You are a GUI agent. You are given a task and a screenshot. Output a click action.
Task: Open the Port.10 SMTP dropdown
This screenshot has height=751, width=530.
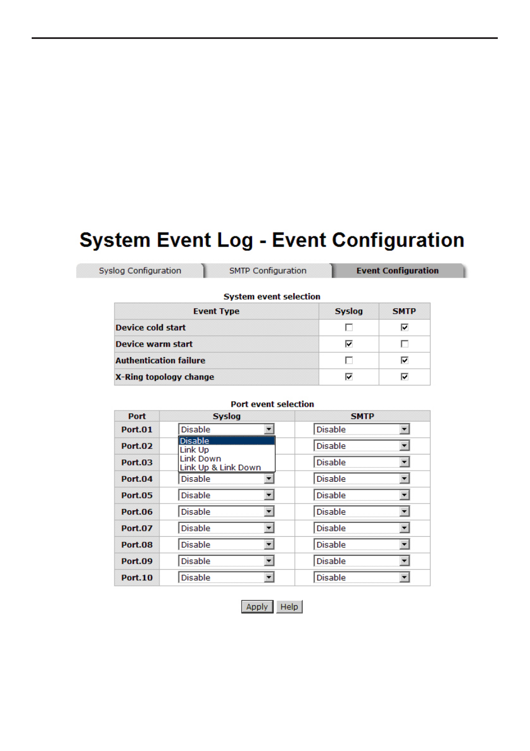point(362,577)
